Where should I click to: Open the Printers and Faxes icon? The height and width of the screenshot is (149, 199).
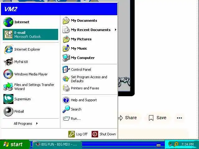pyautogui.click(x=66, y=88)
